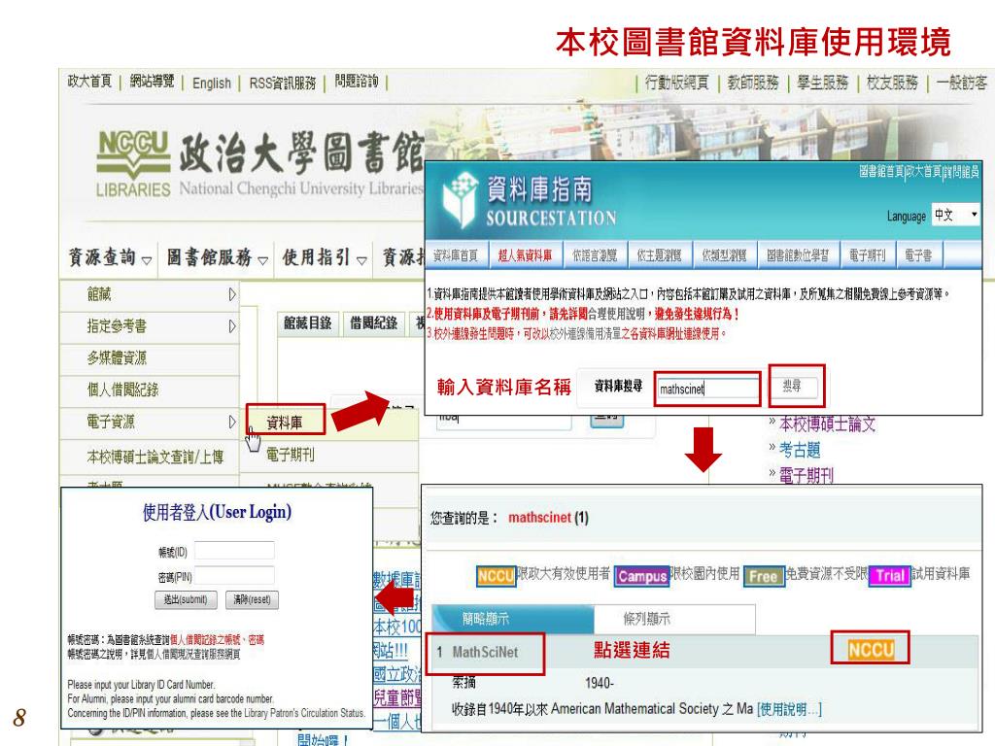Open the 依語言瀏覽 tab
This screenshot has width=995, height=746.
point(595,255)
